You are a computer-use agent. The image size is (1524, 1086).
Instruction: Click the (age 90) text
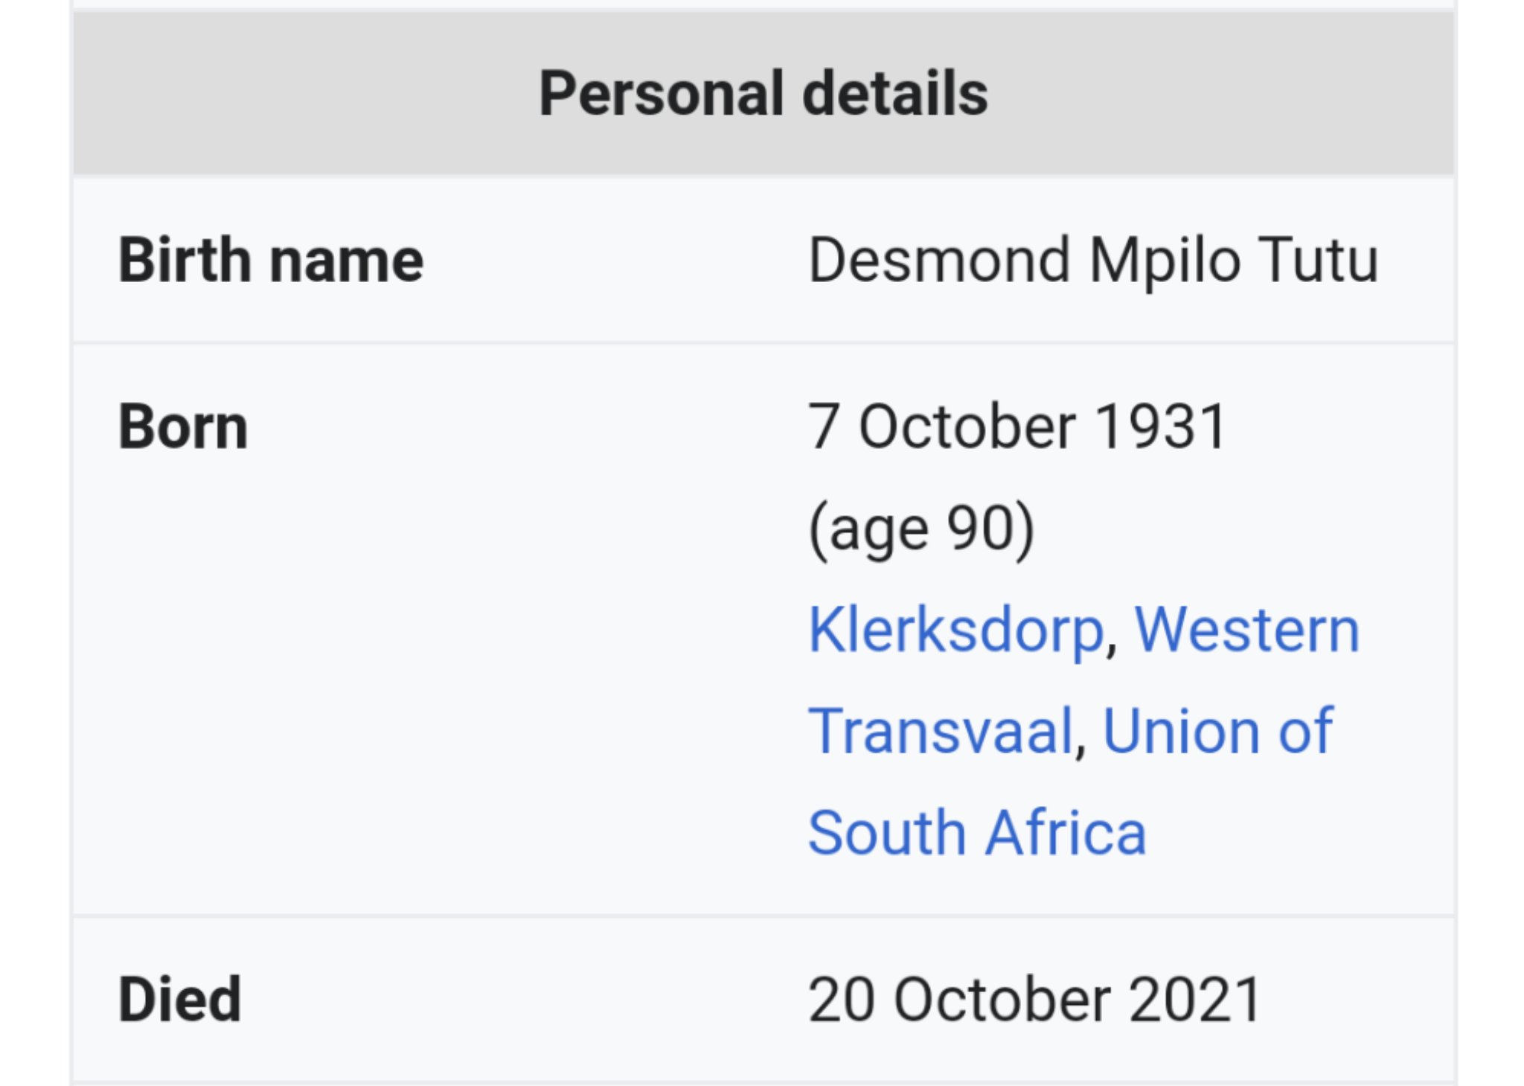coord(921,529)
